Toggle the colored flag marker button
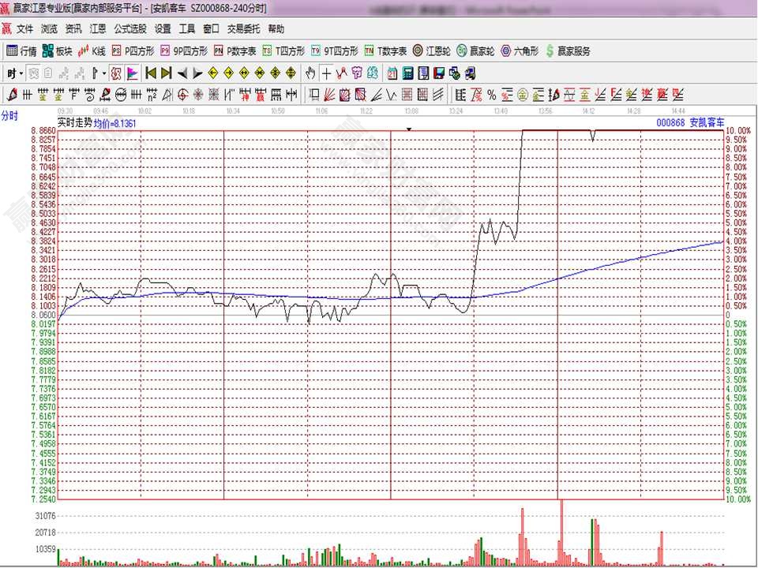Screen dimensions: 758x568 (x=132, y=73)
